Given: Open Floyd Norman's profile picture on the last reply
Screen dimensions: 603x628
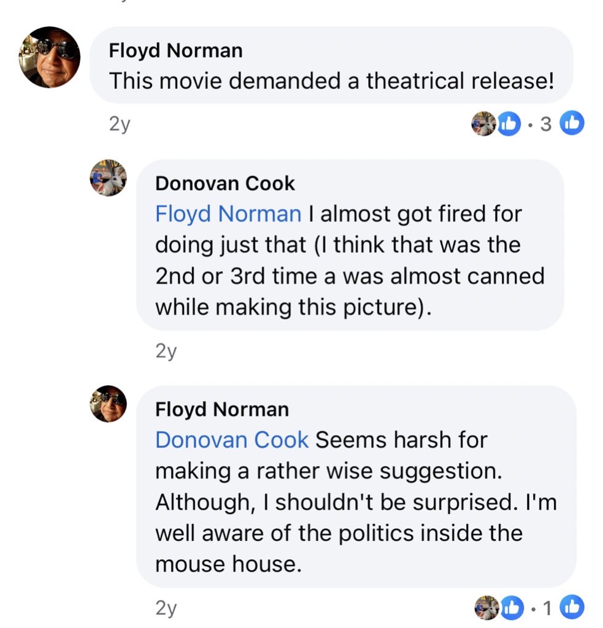Looking at the screenshot, I should 109,404.
